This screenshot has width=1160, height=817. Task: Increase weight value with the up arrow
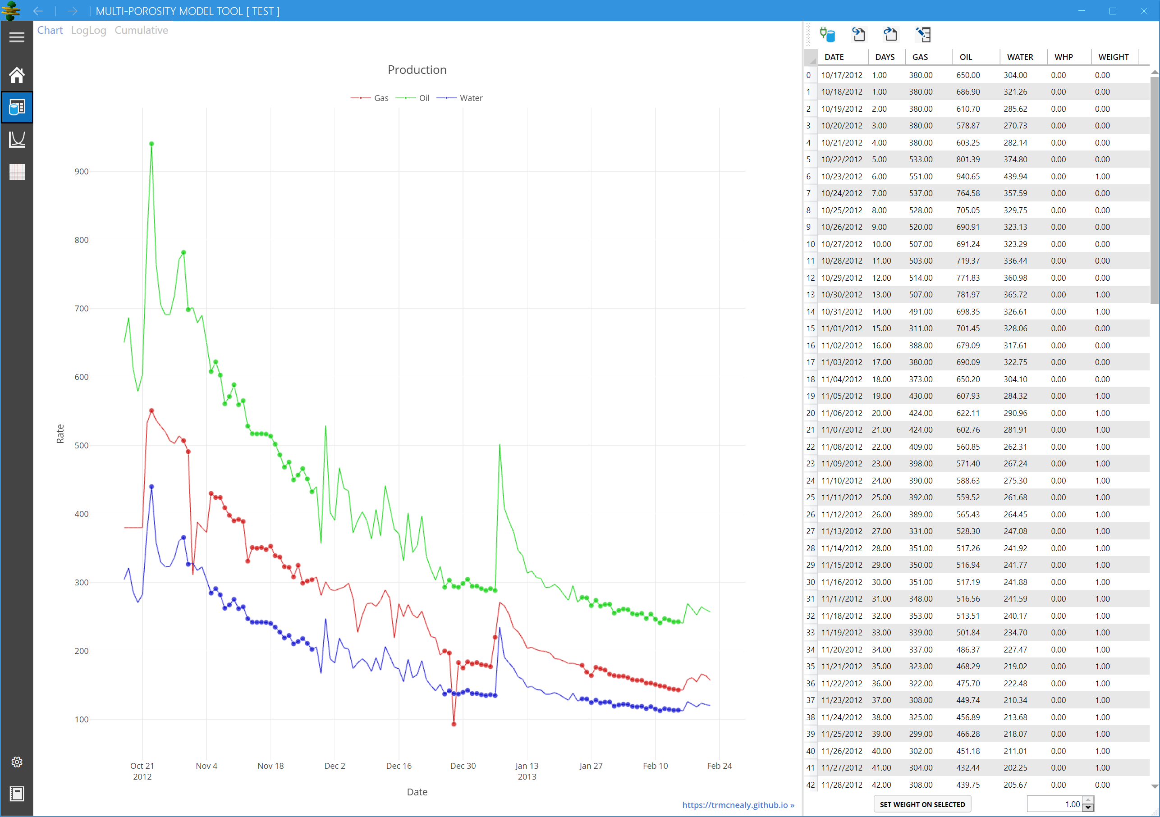[1088, 800]
